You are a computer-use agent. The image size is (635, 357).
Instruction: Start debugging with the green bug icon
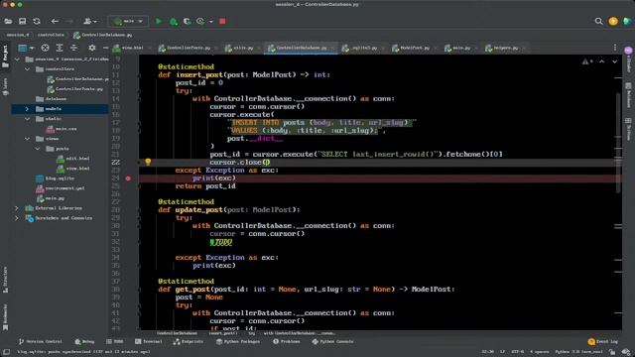[174, 22]
